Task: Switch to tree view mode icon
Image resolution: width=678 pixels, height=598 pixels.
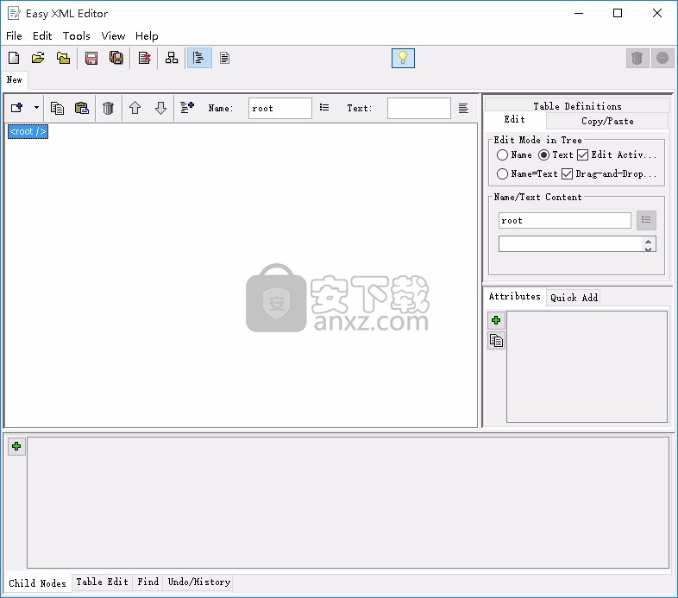Action: click(199, 58)
